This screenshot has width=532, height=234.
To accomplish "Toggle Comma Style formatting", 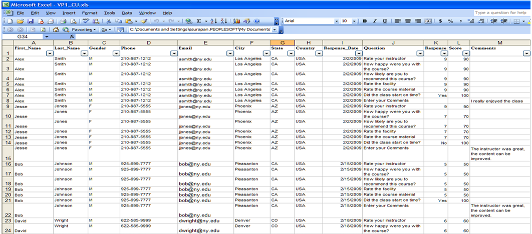I will tap(461, 21).
